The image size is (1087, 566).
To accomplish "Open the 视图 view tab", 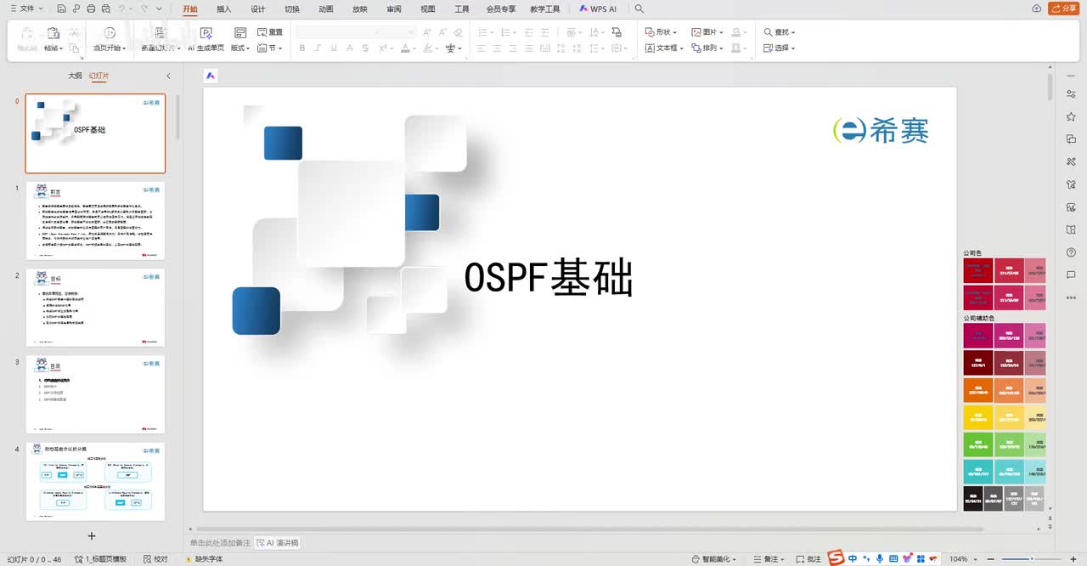I will tap(427, 8).
